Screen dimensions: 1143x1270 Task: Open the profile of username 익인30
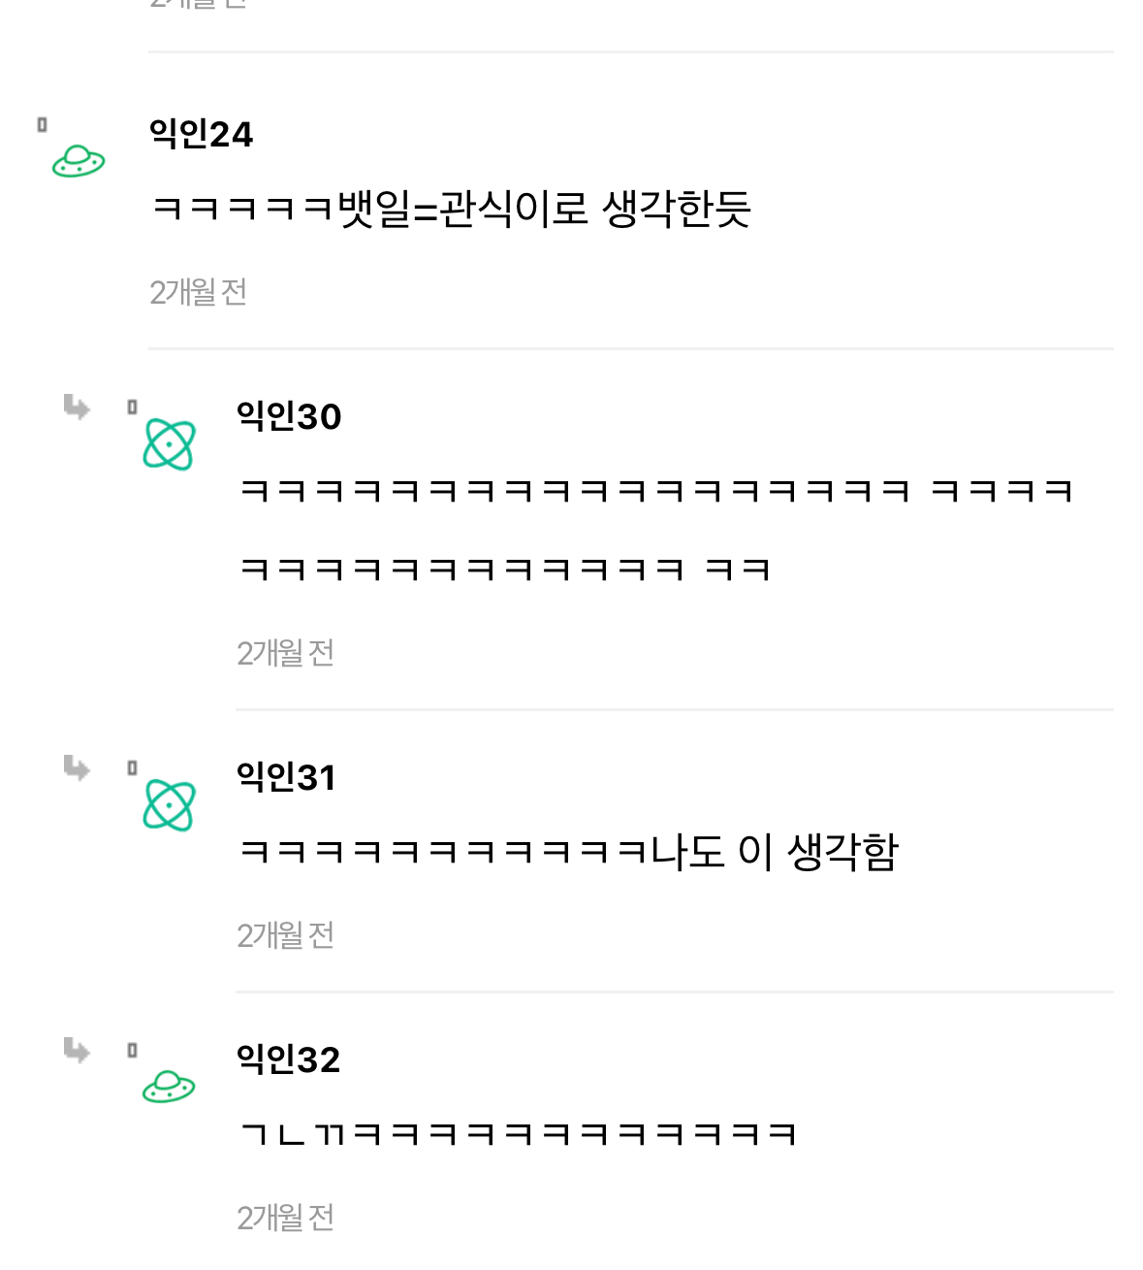(289, 416)
